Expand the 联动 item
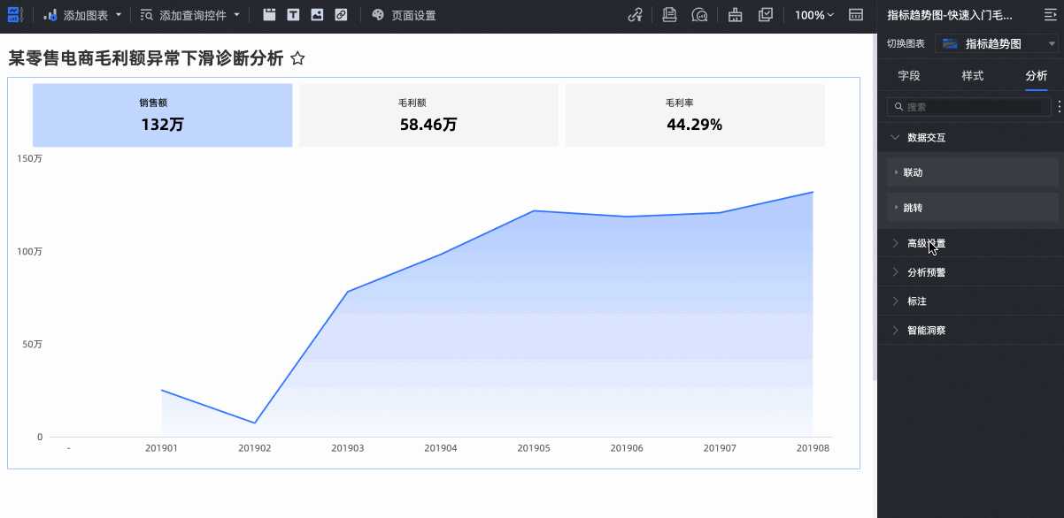 point(973,172)
